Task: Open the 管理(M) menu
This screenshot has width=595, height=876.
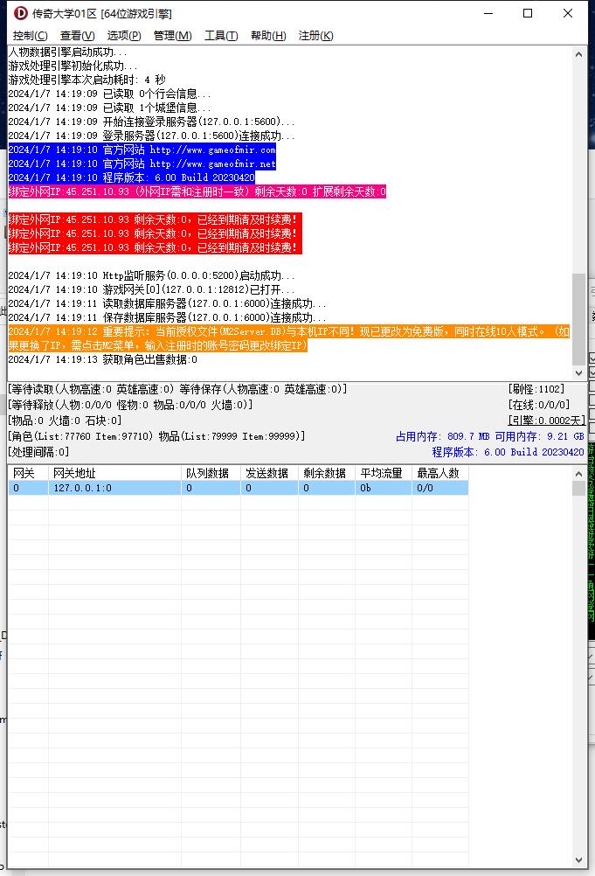Action: point(172,36)
